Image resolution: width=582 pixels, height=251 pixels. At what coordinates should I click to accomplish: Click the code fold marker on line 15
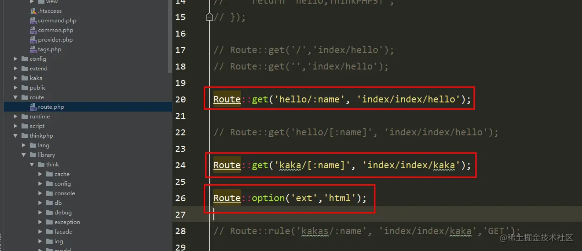coord(209,17)
